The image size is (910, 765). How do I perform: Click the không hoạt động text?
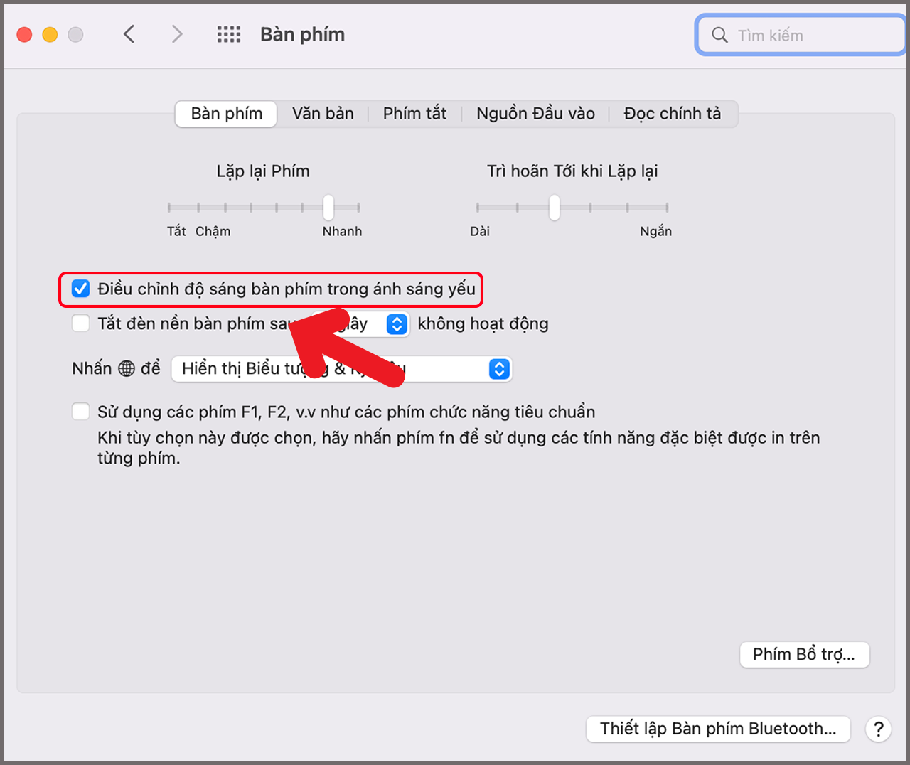click(x=483, y=324)
